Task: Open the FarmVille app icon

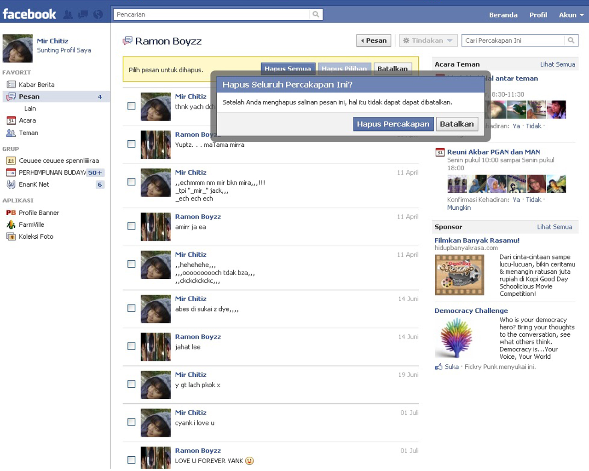Action: click(11, 224)
